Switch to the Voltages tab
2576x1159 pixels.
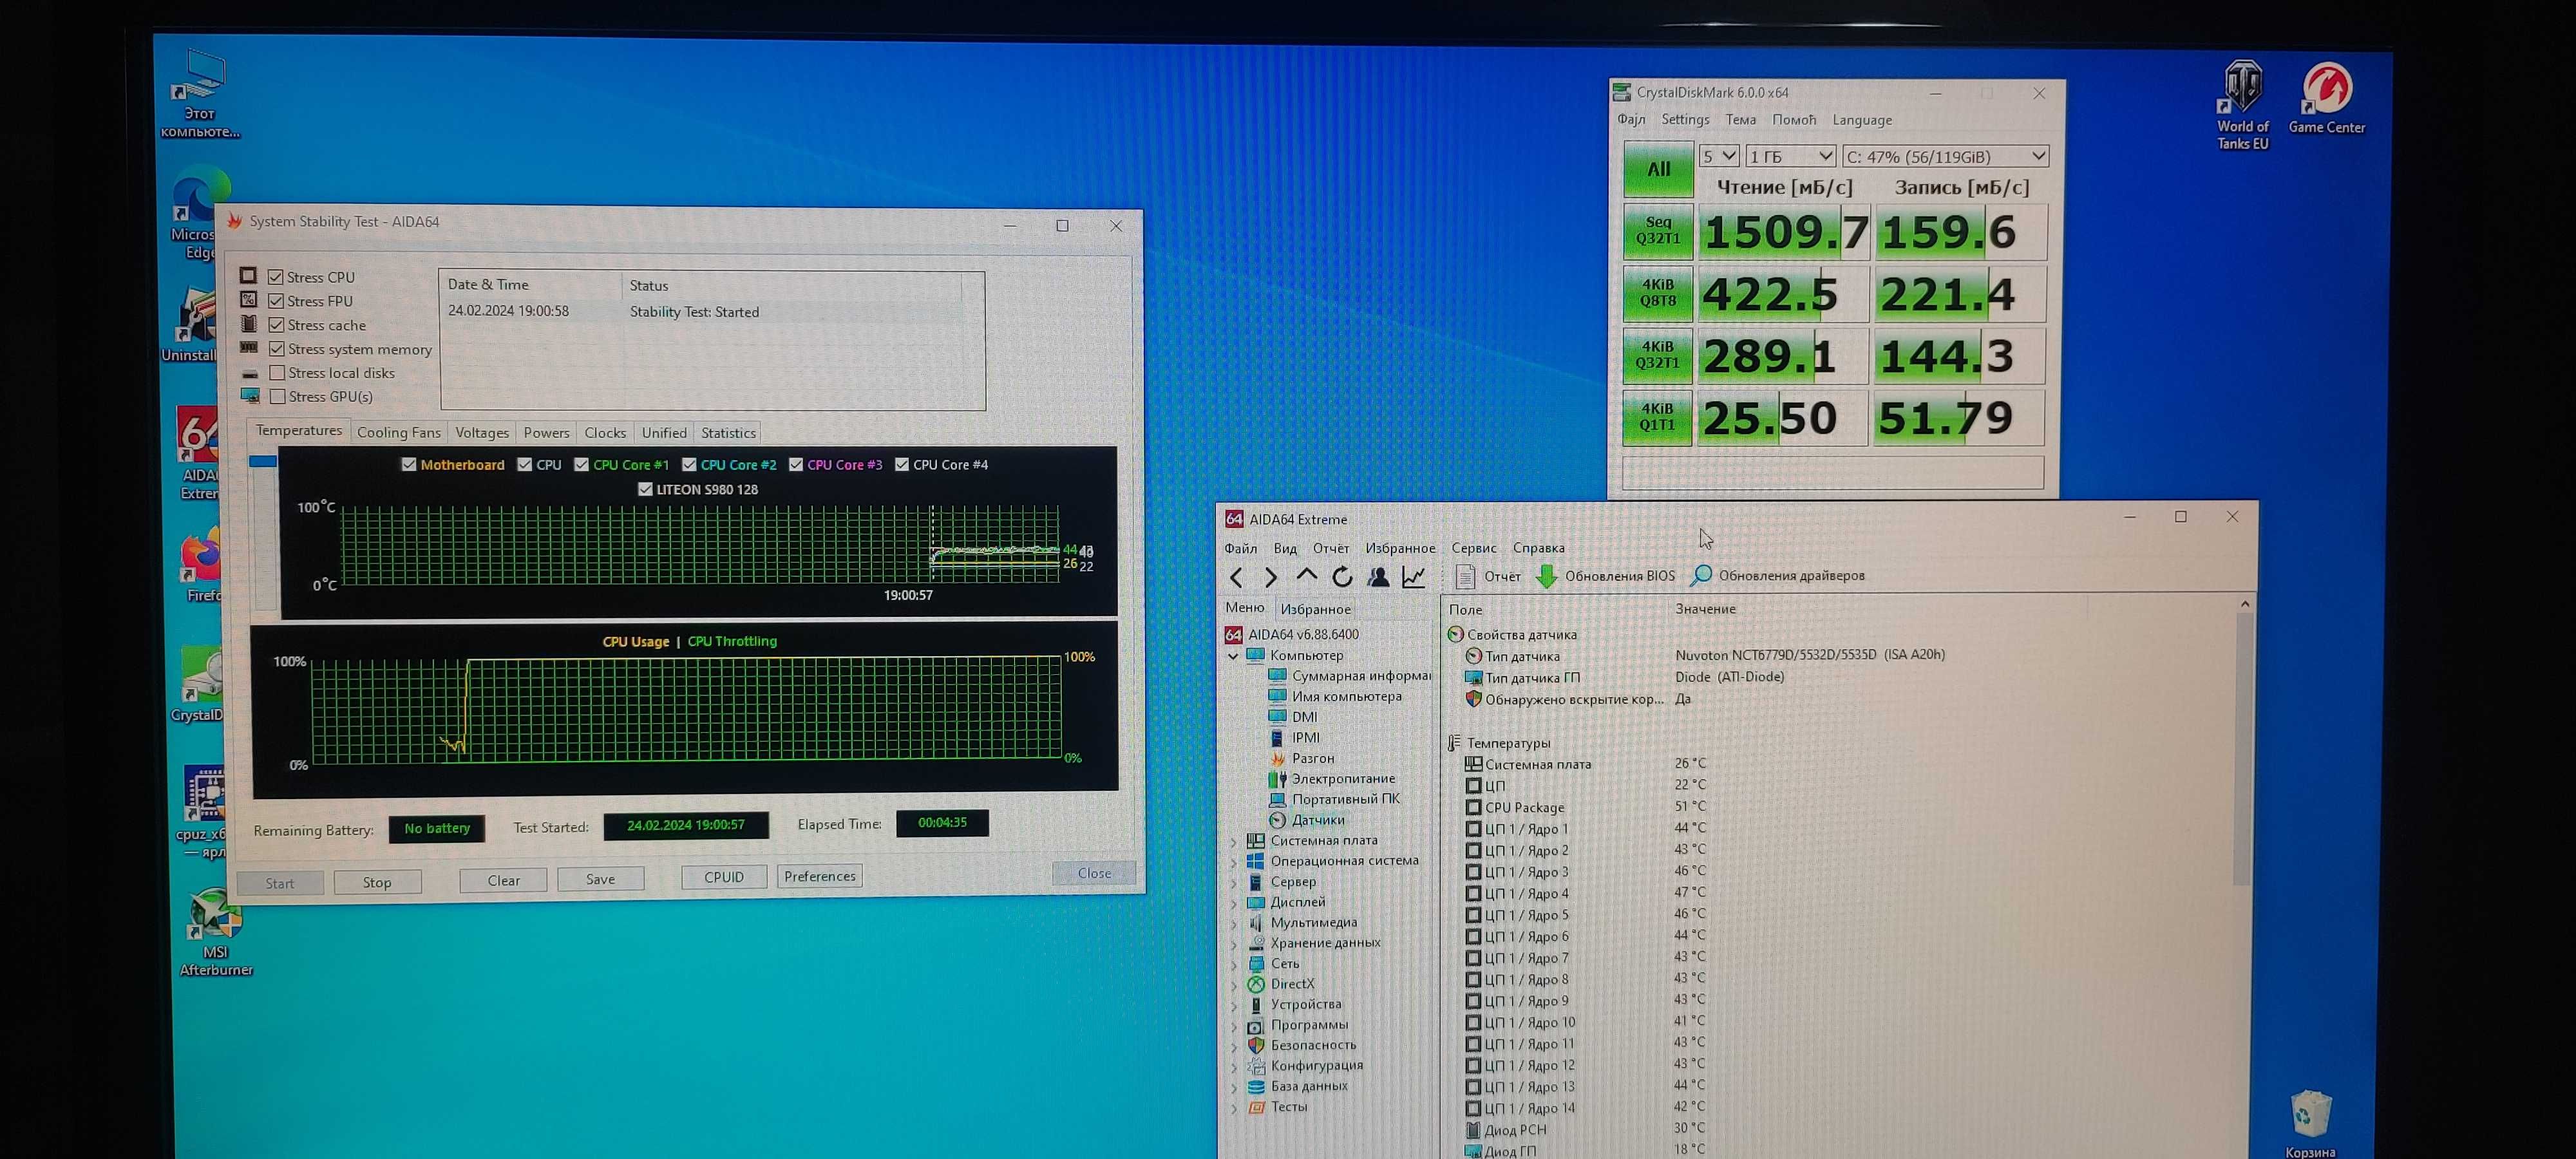pos(482,433)
